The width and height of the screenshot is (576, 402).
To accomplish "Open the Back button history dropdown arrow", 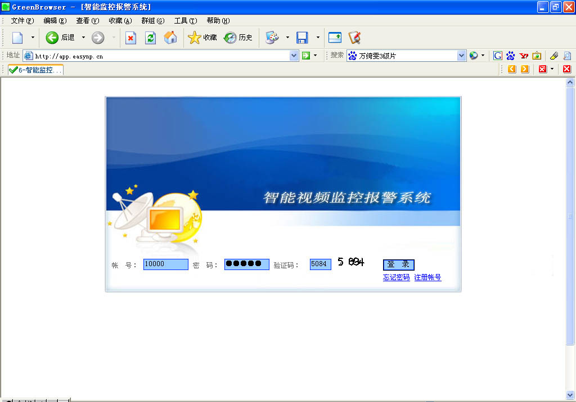I will click(83, 38).
